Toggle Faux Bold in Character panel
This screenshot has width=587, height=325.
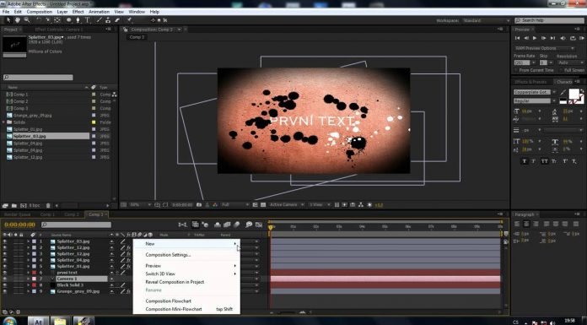tap(524, 161)
